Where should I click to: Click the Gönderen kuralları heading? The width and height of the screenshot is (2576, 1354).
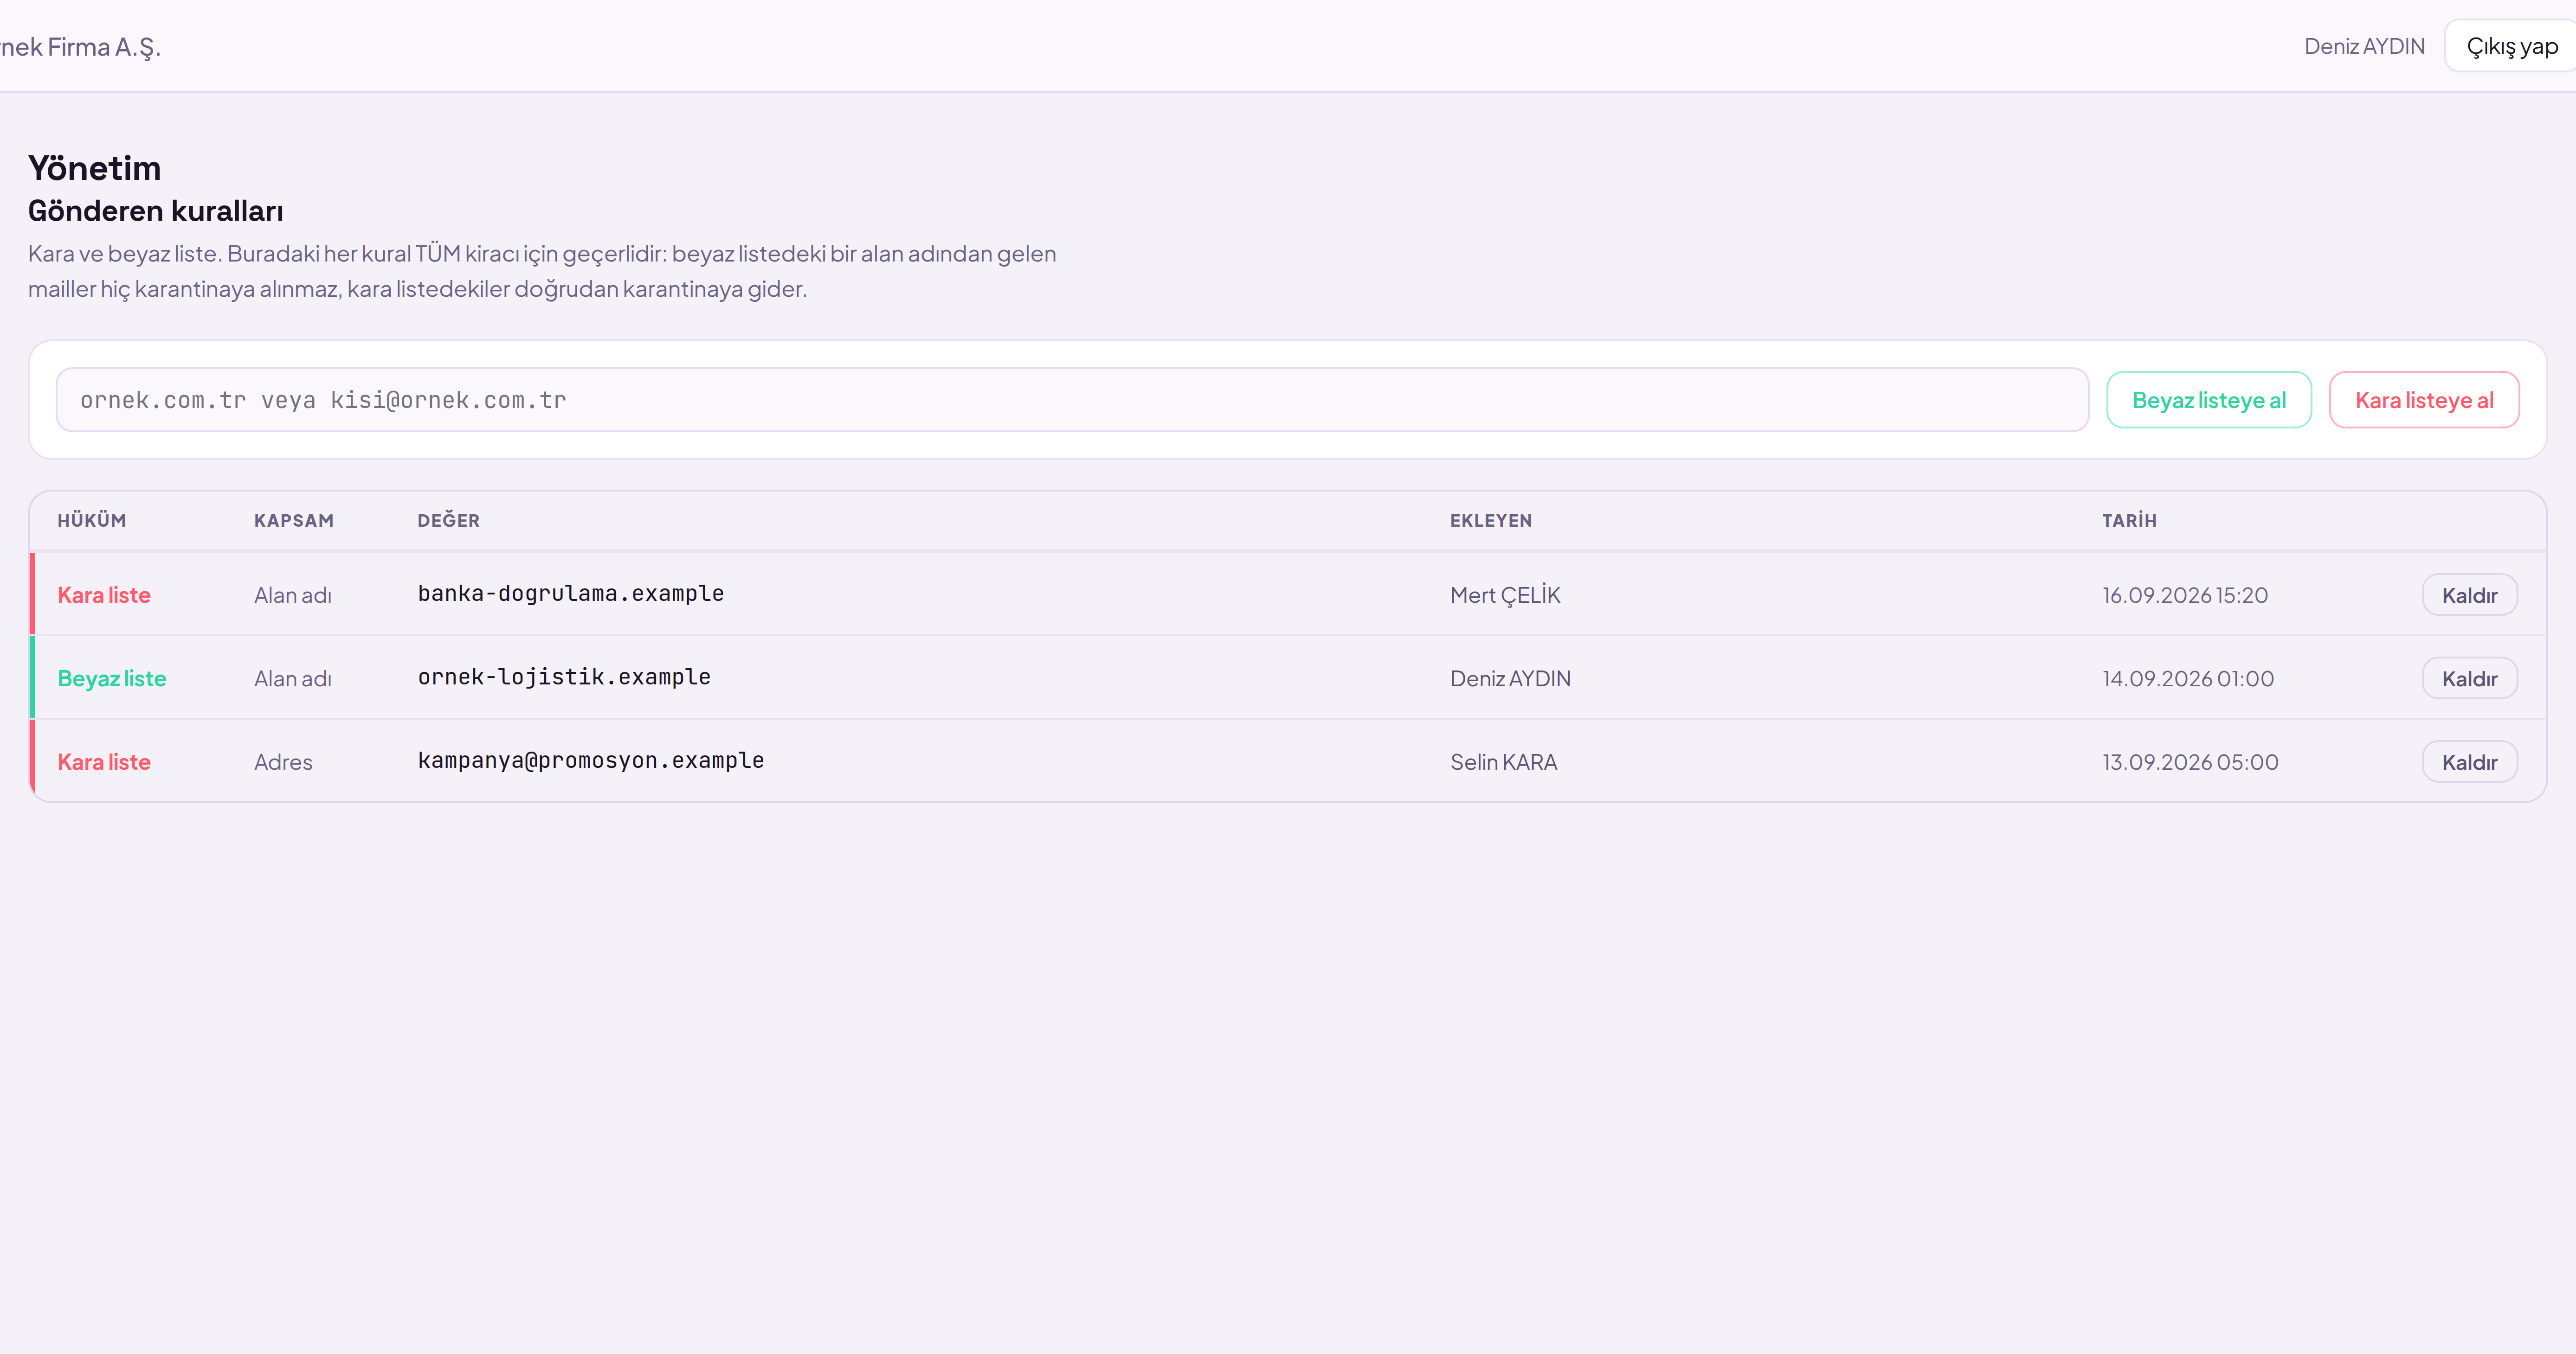pyautogui.click(x=156, y=211)
